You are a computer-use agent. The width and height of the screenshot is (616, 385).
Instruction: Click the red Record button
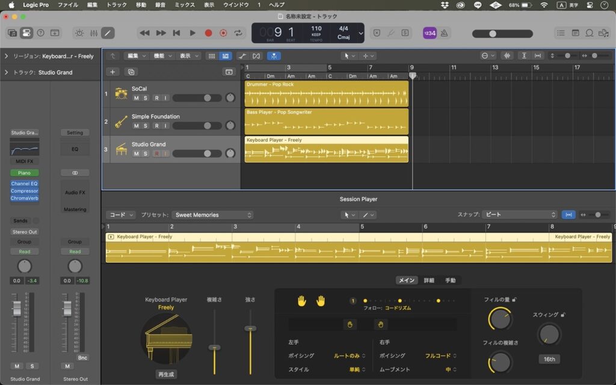pyautogui.click(x=208, y=33)
